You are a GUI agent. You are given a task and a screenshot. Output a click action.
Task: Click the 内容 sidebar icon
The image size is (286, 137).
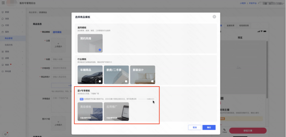point(2,25)
